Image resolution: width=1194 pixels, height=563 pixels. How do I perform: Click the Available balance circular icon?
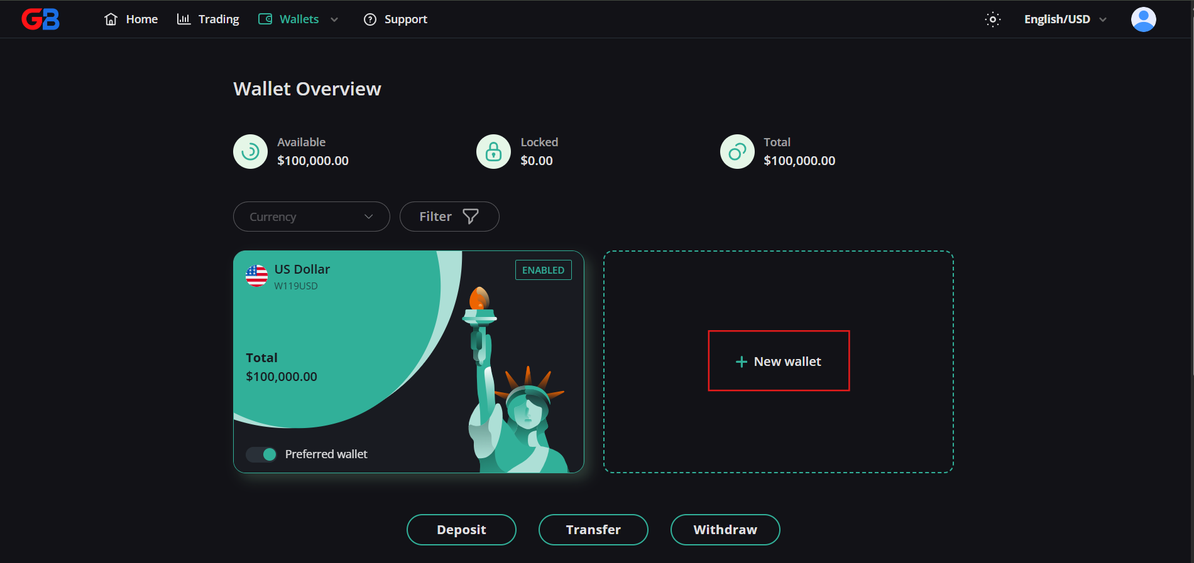(251, 152)
